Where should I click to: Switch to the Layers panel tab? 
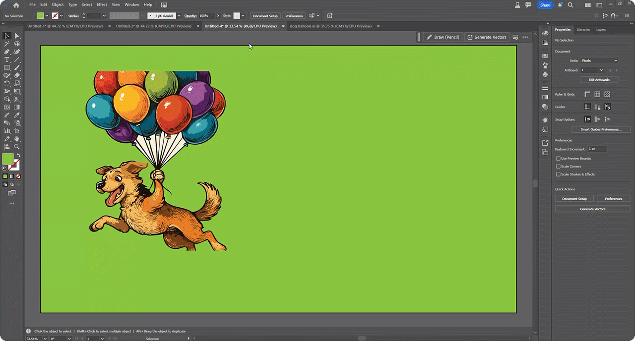[601, 30]
